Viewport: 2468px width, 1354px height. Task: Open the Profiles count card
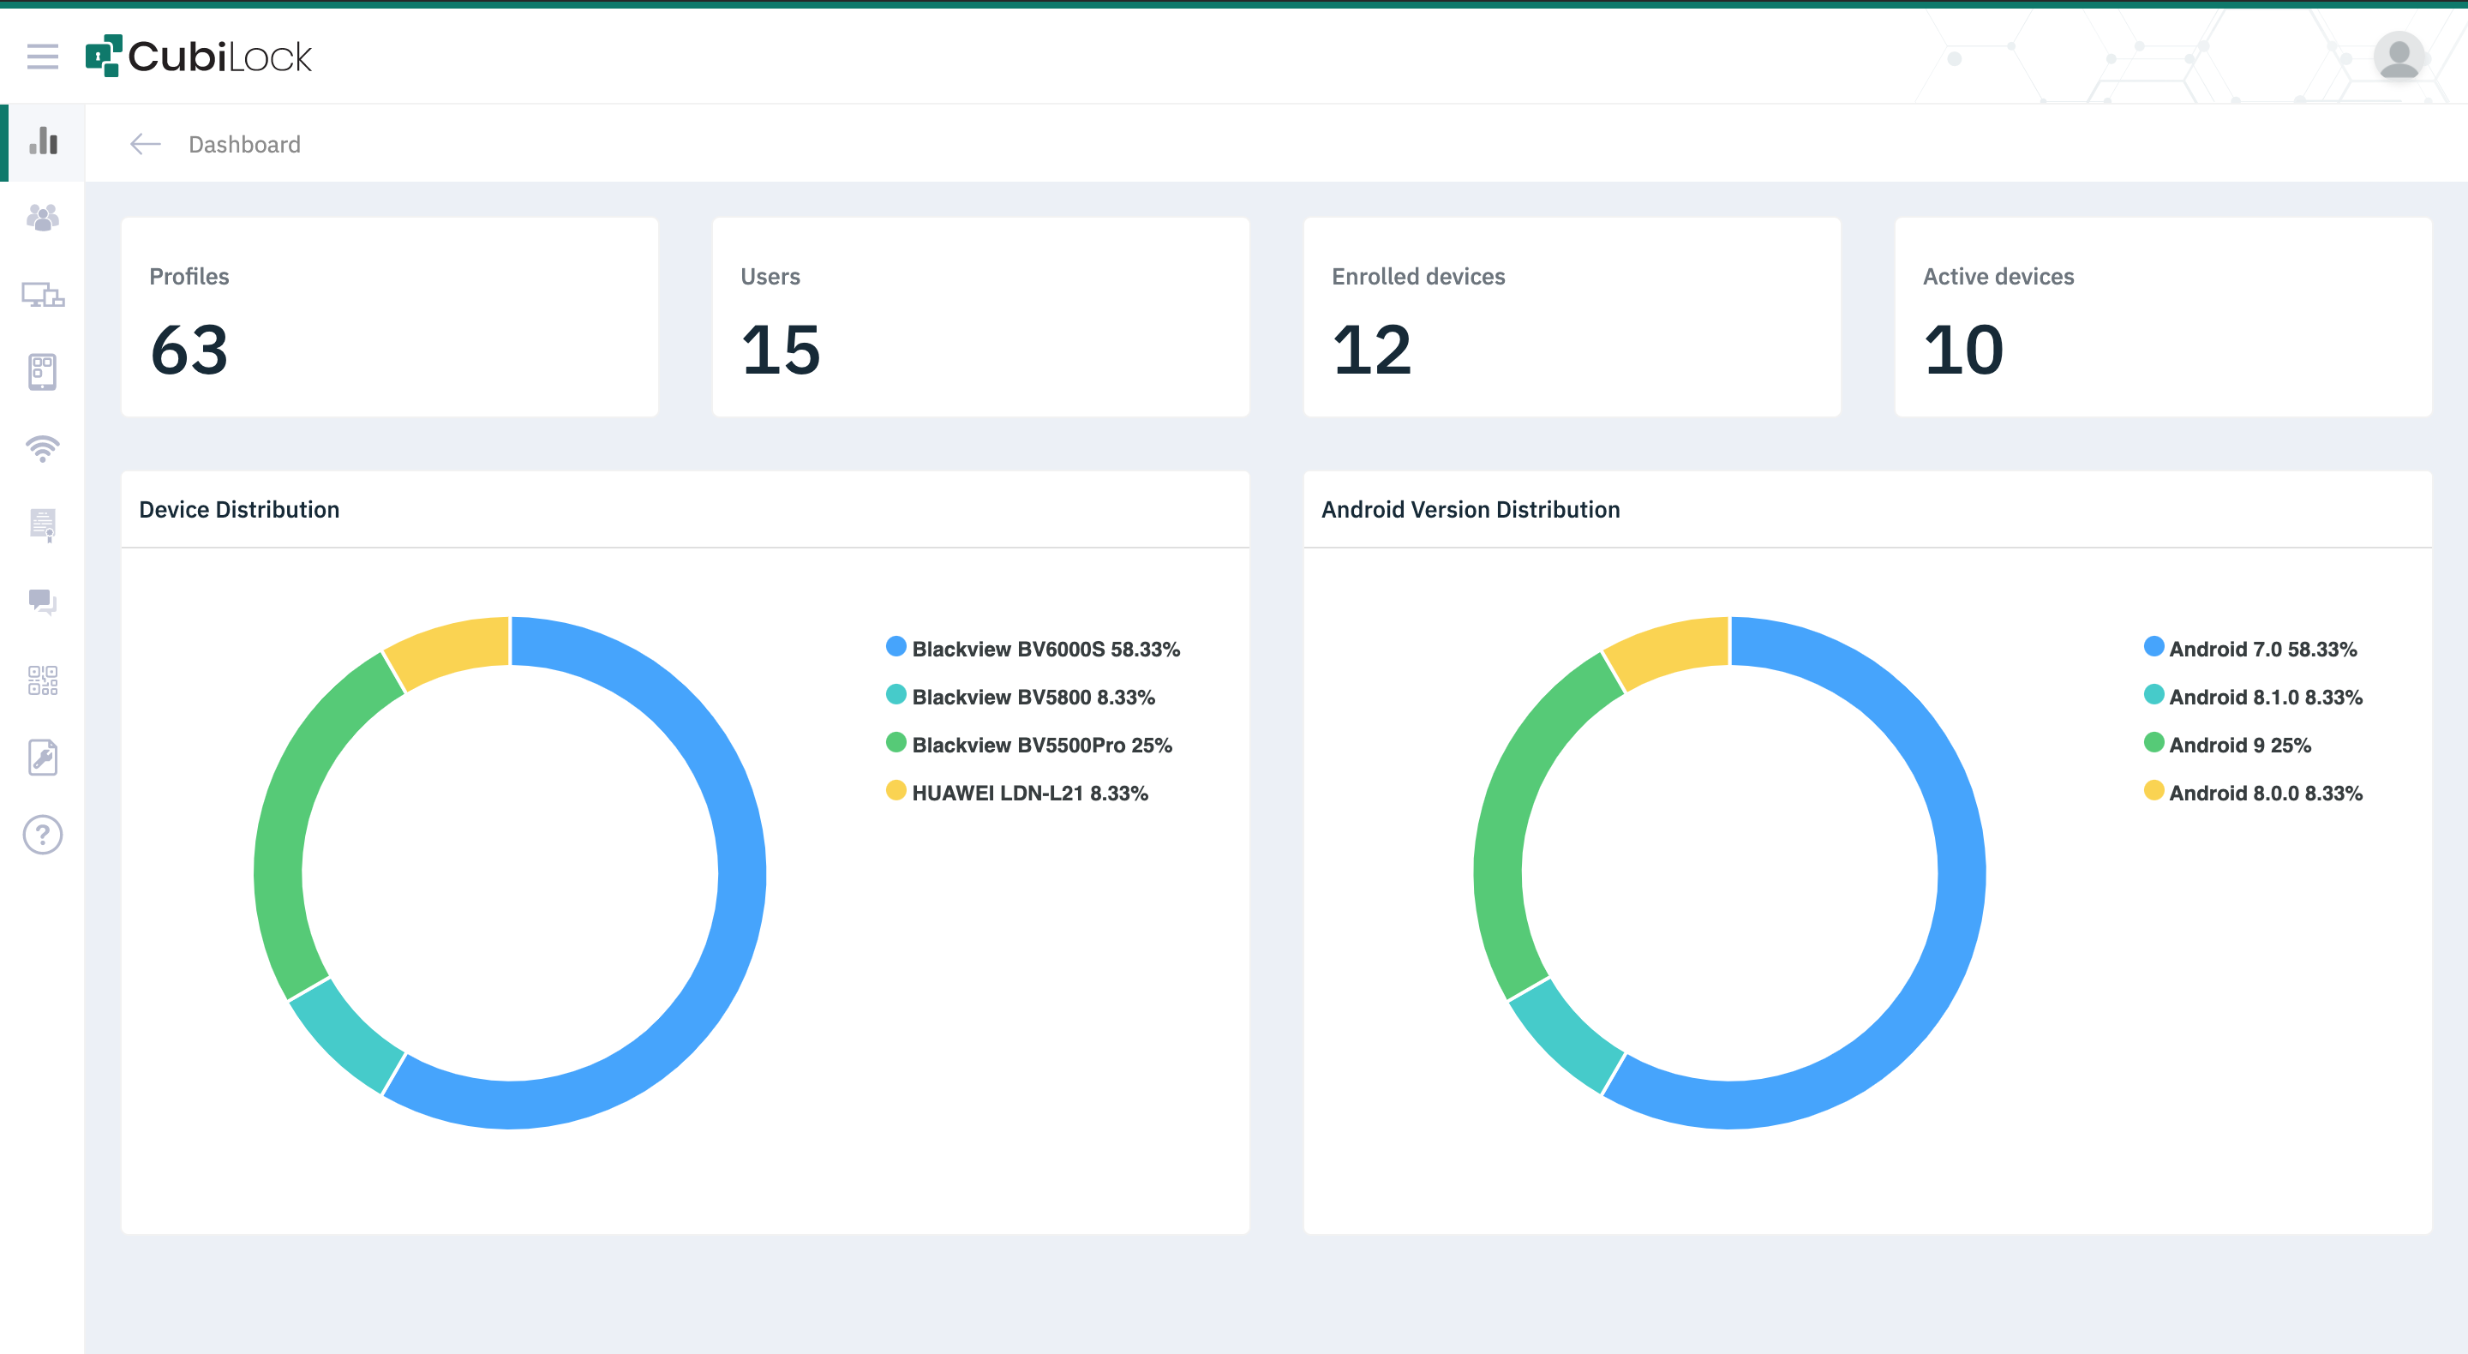pyautogui.click(x=389, y=316)
